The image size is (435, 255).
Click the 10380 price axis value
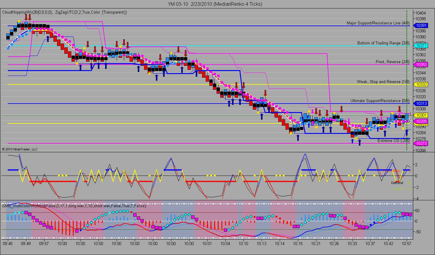pyautogui.click(x=420, y=37)
